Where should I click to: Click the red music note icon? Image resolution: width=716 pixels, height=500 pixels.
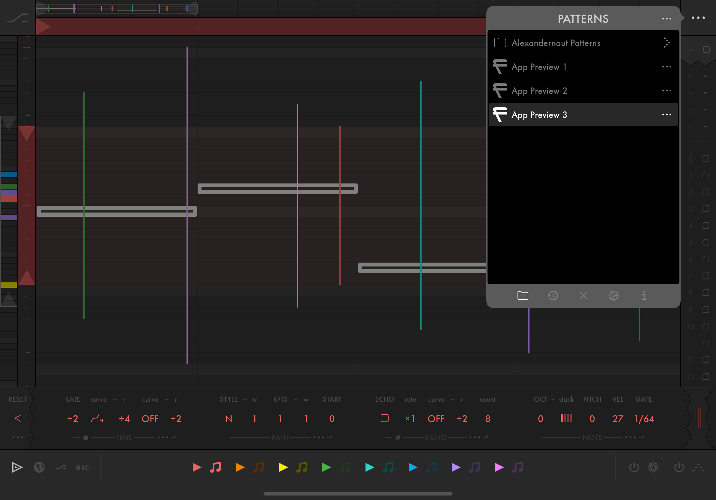(216, 467)
